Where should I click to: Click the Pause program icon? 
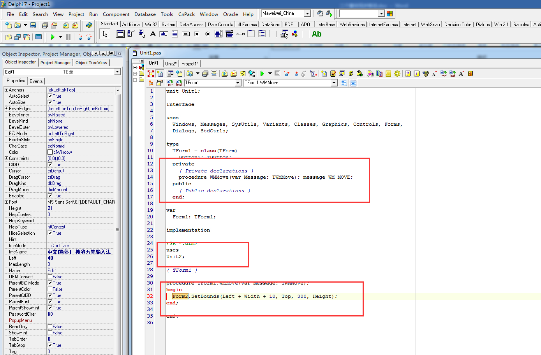tap(68, 37)
